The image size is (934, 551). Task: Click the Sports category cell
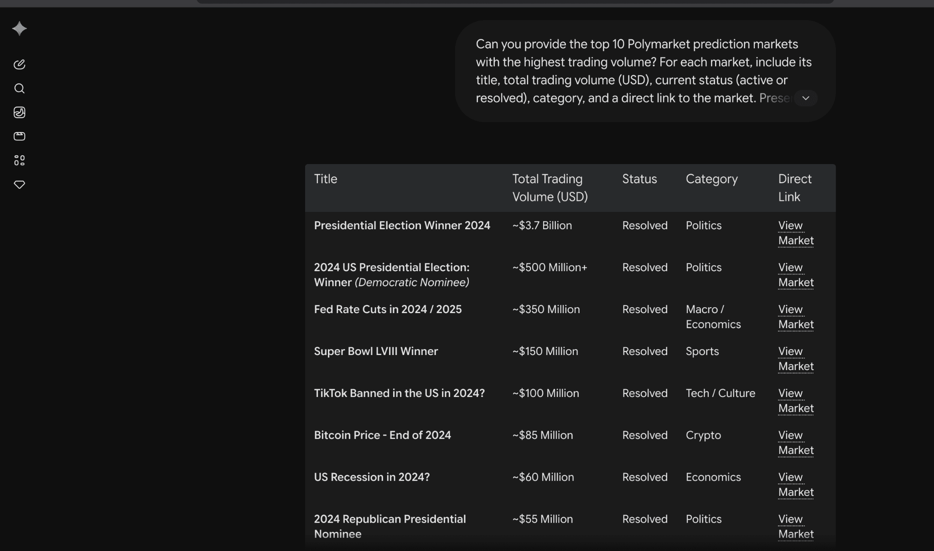702,351
